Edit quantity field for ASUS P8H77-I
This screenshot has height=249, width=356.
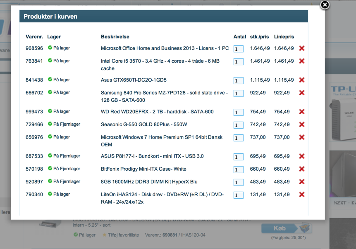click(x=239, y=157)
